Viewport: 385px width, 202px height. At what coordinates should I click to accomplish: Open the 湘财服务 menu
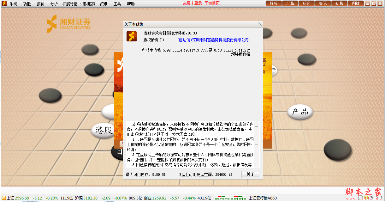(x=88, y=4)
